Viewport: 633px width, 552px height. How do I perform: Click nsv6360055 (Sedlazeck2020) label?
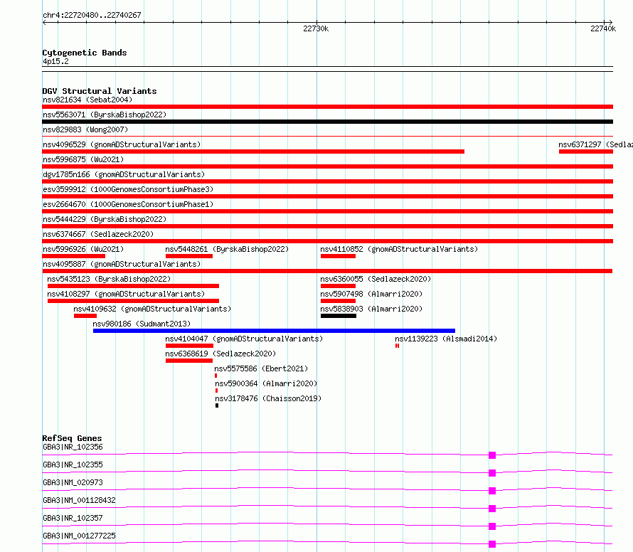tap(376, 279)
